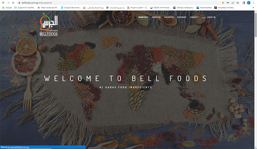The width and height of the screenshot is (257, 149).
Task: Click the share page icon in address bar
Action: (233, 3)
